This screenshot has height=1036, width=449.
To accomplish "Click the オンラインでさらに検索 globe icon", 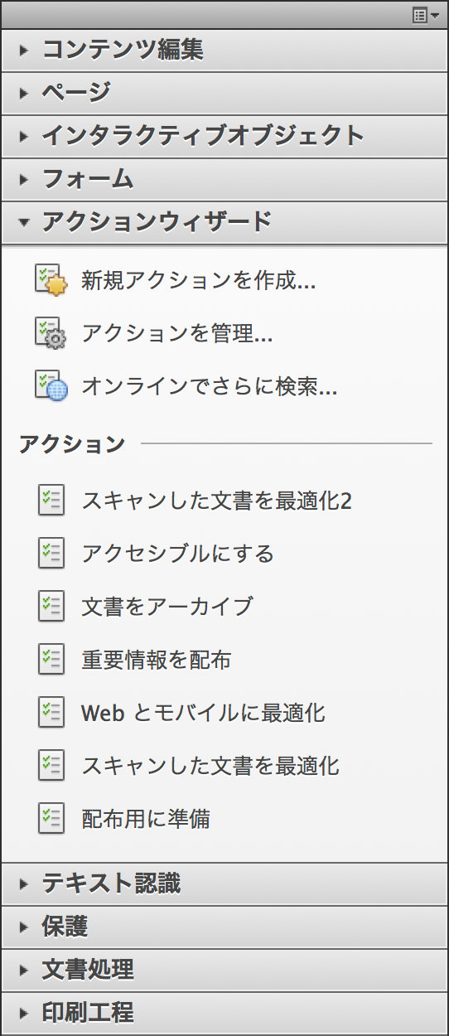I will [x=51, y=386].
